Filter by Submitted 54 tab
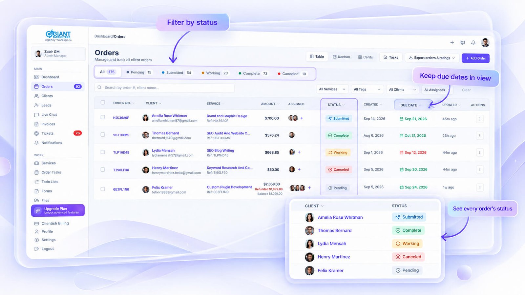Viewport: 525px width, 295px height. pos(176,73)
